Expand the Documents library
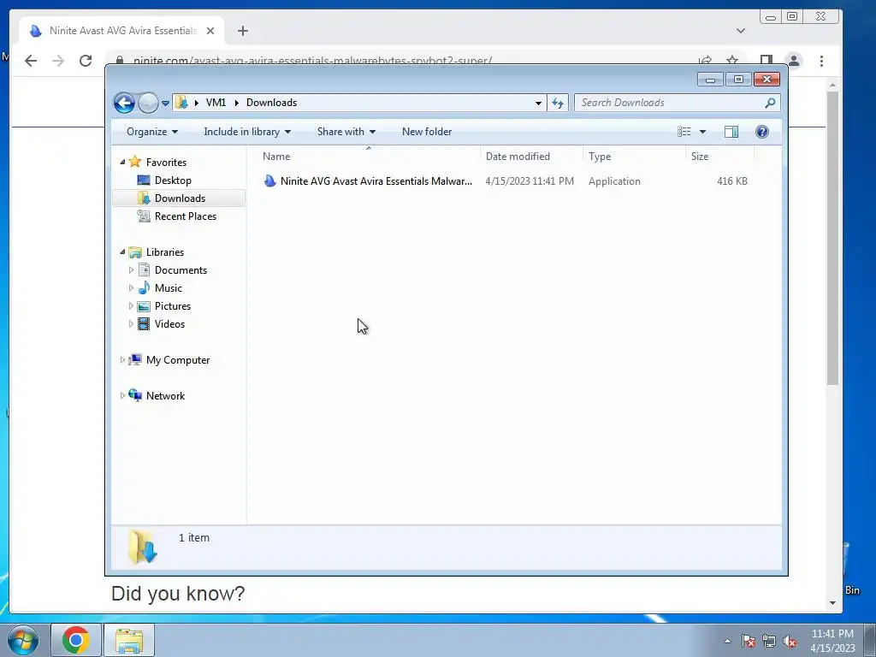876x657 pixels. [131, 270]
